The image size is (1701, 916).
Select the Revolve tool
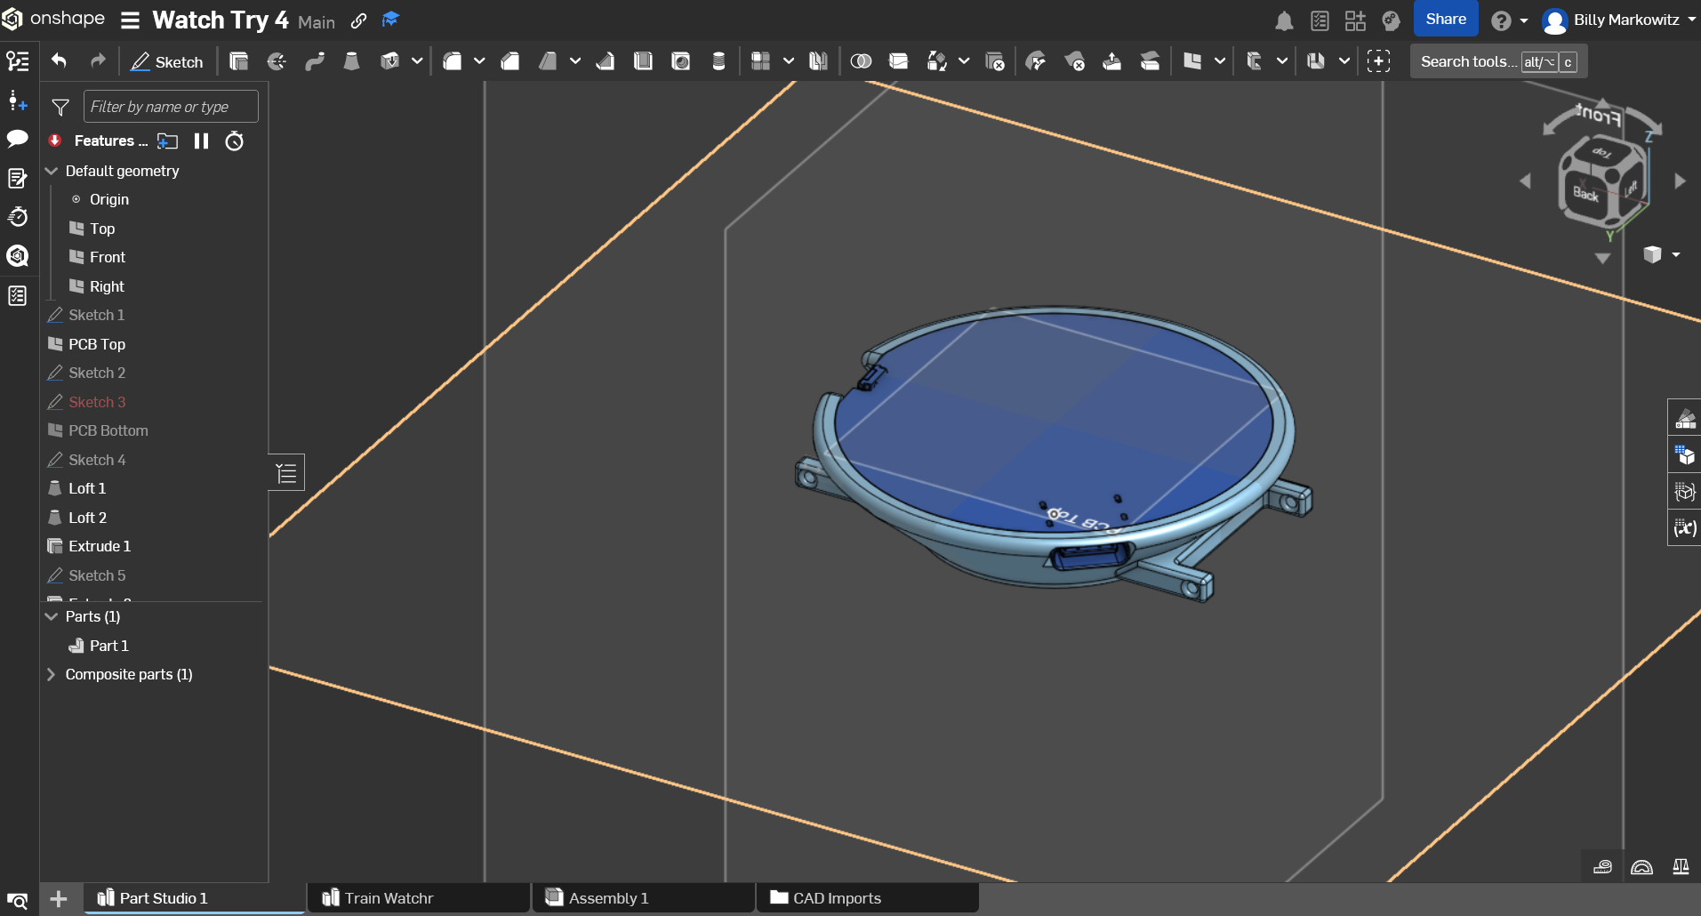tap(277, 61)
